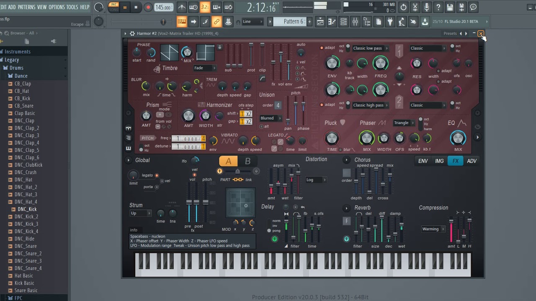The image size is (536, 301).
Task: Click the tremolo waveform icon
Action: point(211,85)
